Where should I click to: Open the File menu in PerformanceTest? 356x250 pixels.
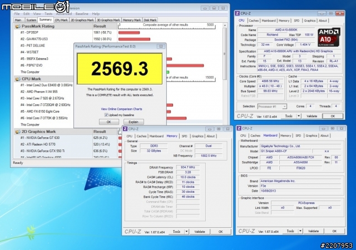point(17,14)
